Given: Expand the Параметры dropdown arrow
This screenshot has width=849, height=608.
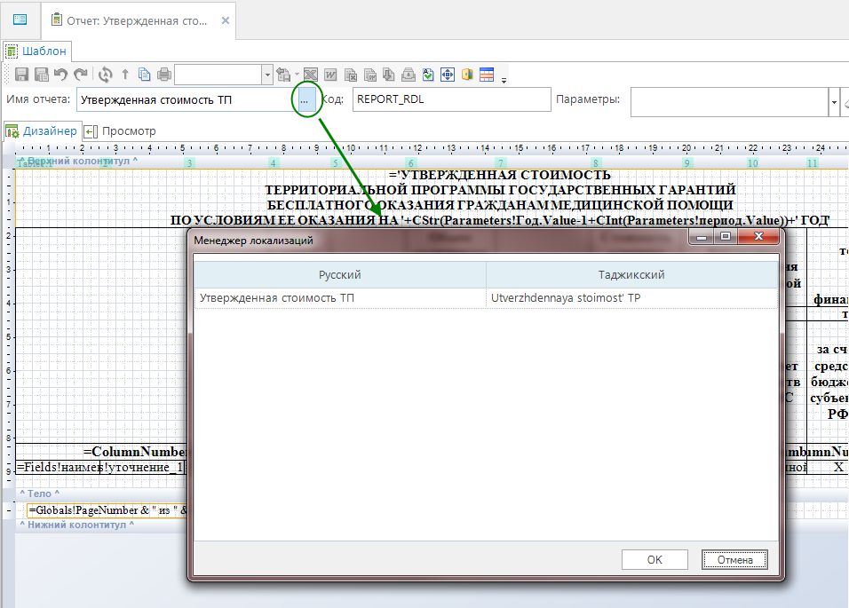Looking at the screenshot, I should (834, 101).
